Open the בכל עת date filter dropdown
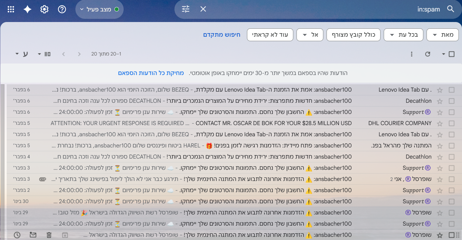 tap(403, 35)
